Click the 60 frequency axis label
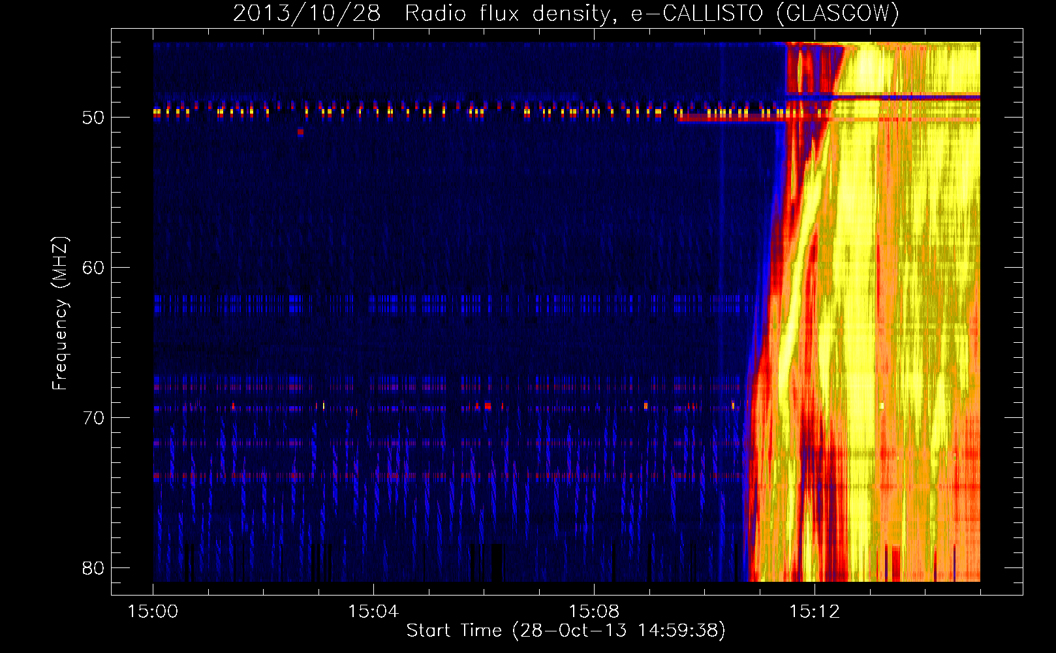This screenshot has width=1056, height=653. coord(93,268)
